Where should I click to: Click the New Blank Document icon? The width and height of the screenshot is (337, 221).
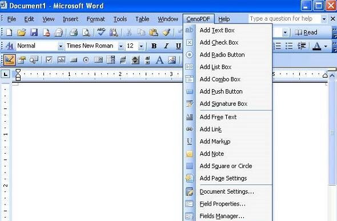coord(9,33)
